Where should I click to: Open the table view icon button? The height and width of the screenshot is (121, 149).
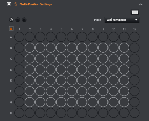click(x=135, y=12)
